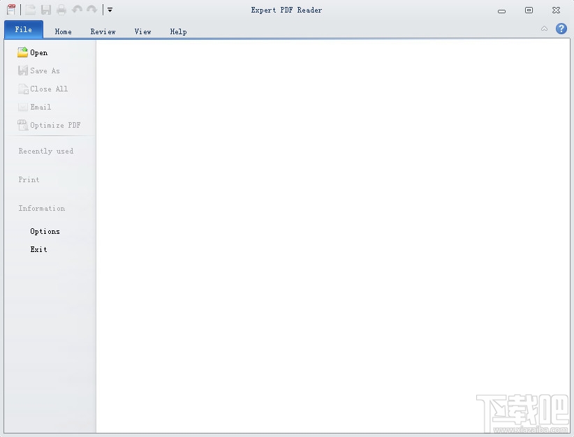Click the Save icon on the quick access toolbar
The image size is (574, 437).
[x=46, y=9]
